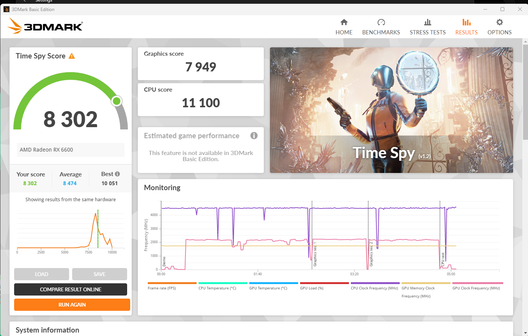Click the Frequency (MHz) axis label
The width and height of the screenshot is (528, 336).
[146, 235]
